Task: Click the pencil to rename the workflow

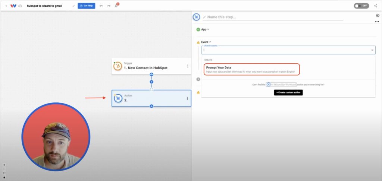Action: [x=73, y=6]
